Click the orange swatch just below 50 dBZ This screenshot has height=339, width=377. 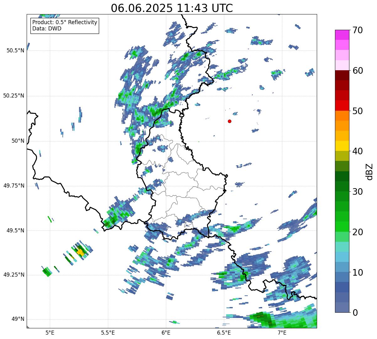(342, 116)
